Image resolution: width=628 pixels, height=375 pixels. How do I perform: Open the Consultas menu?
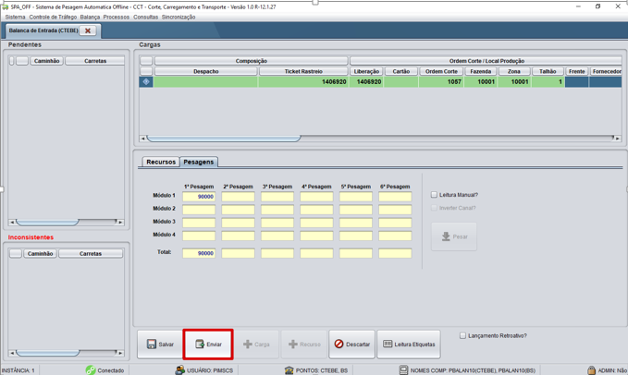coord(146,18)
